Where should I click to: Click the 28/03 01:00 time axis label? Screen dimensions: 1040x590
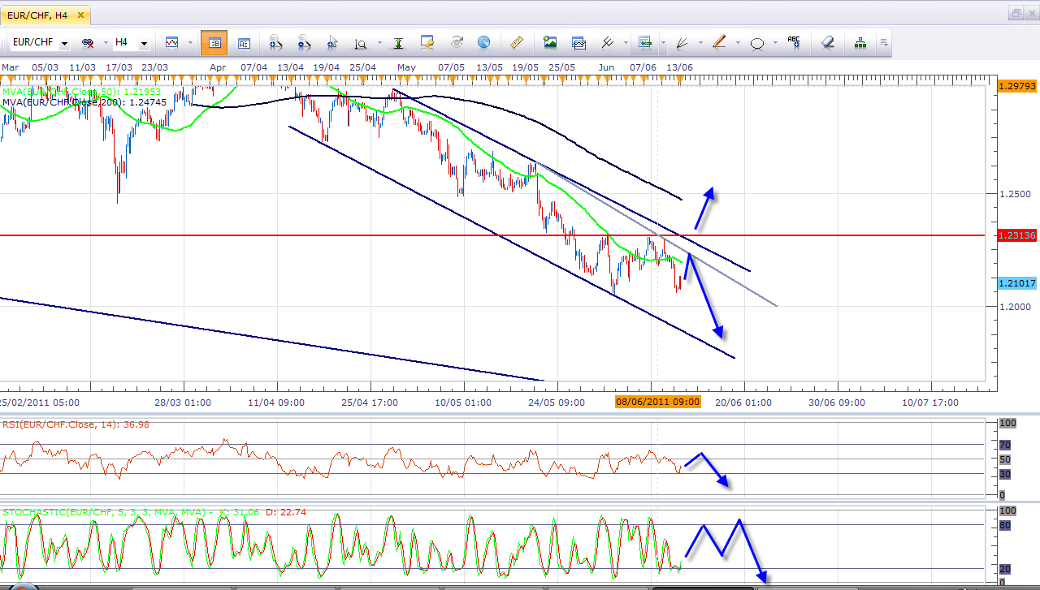[183, 403]
